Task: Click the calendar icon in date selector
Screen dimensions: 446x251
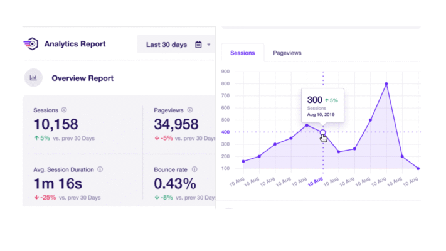Action: 198,45
